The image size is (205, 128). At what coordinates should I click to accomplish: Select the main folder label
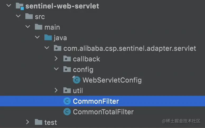click(x=52, y=27)
